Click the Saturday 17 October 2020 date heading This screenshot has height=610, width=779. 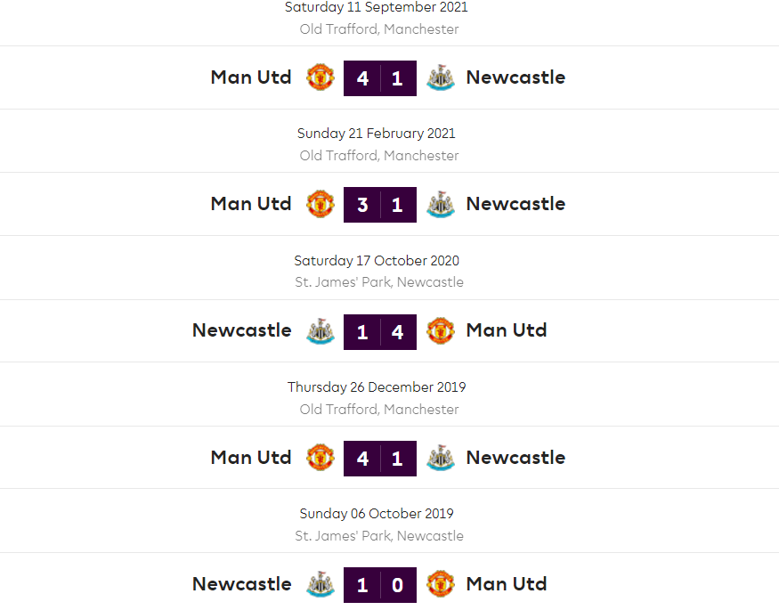pos(377,261)
